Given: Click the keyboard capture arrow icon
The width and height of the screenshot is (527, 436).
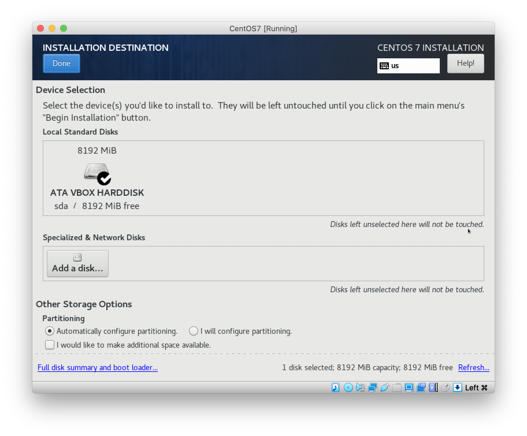Looking at the screenshot, I should point(457,387).
